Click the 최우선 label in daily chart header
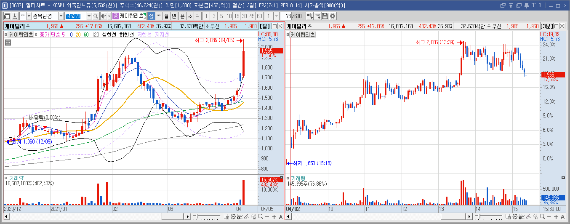 [x=212, y=26]
